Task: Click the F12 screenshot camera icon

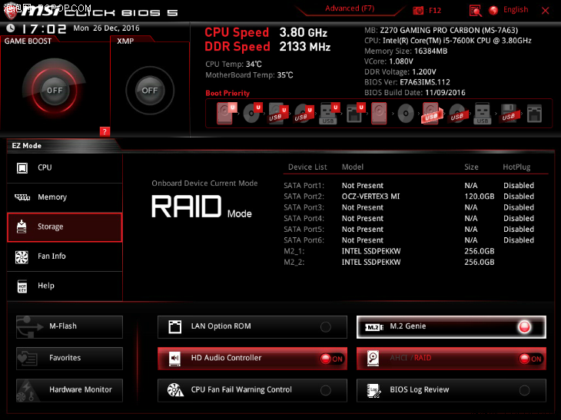Action: click(418, 11)
